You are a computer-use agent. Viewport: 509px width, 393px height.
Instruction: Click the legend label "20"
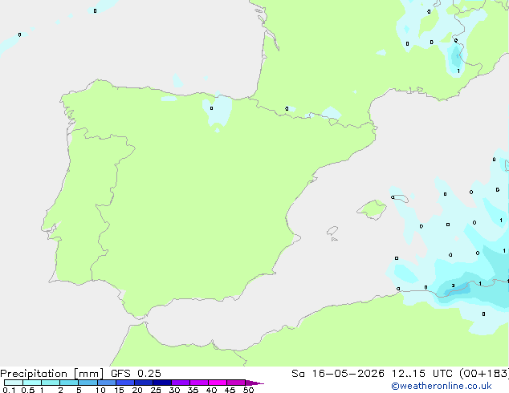click(x=137, y=390)
